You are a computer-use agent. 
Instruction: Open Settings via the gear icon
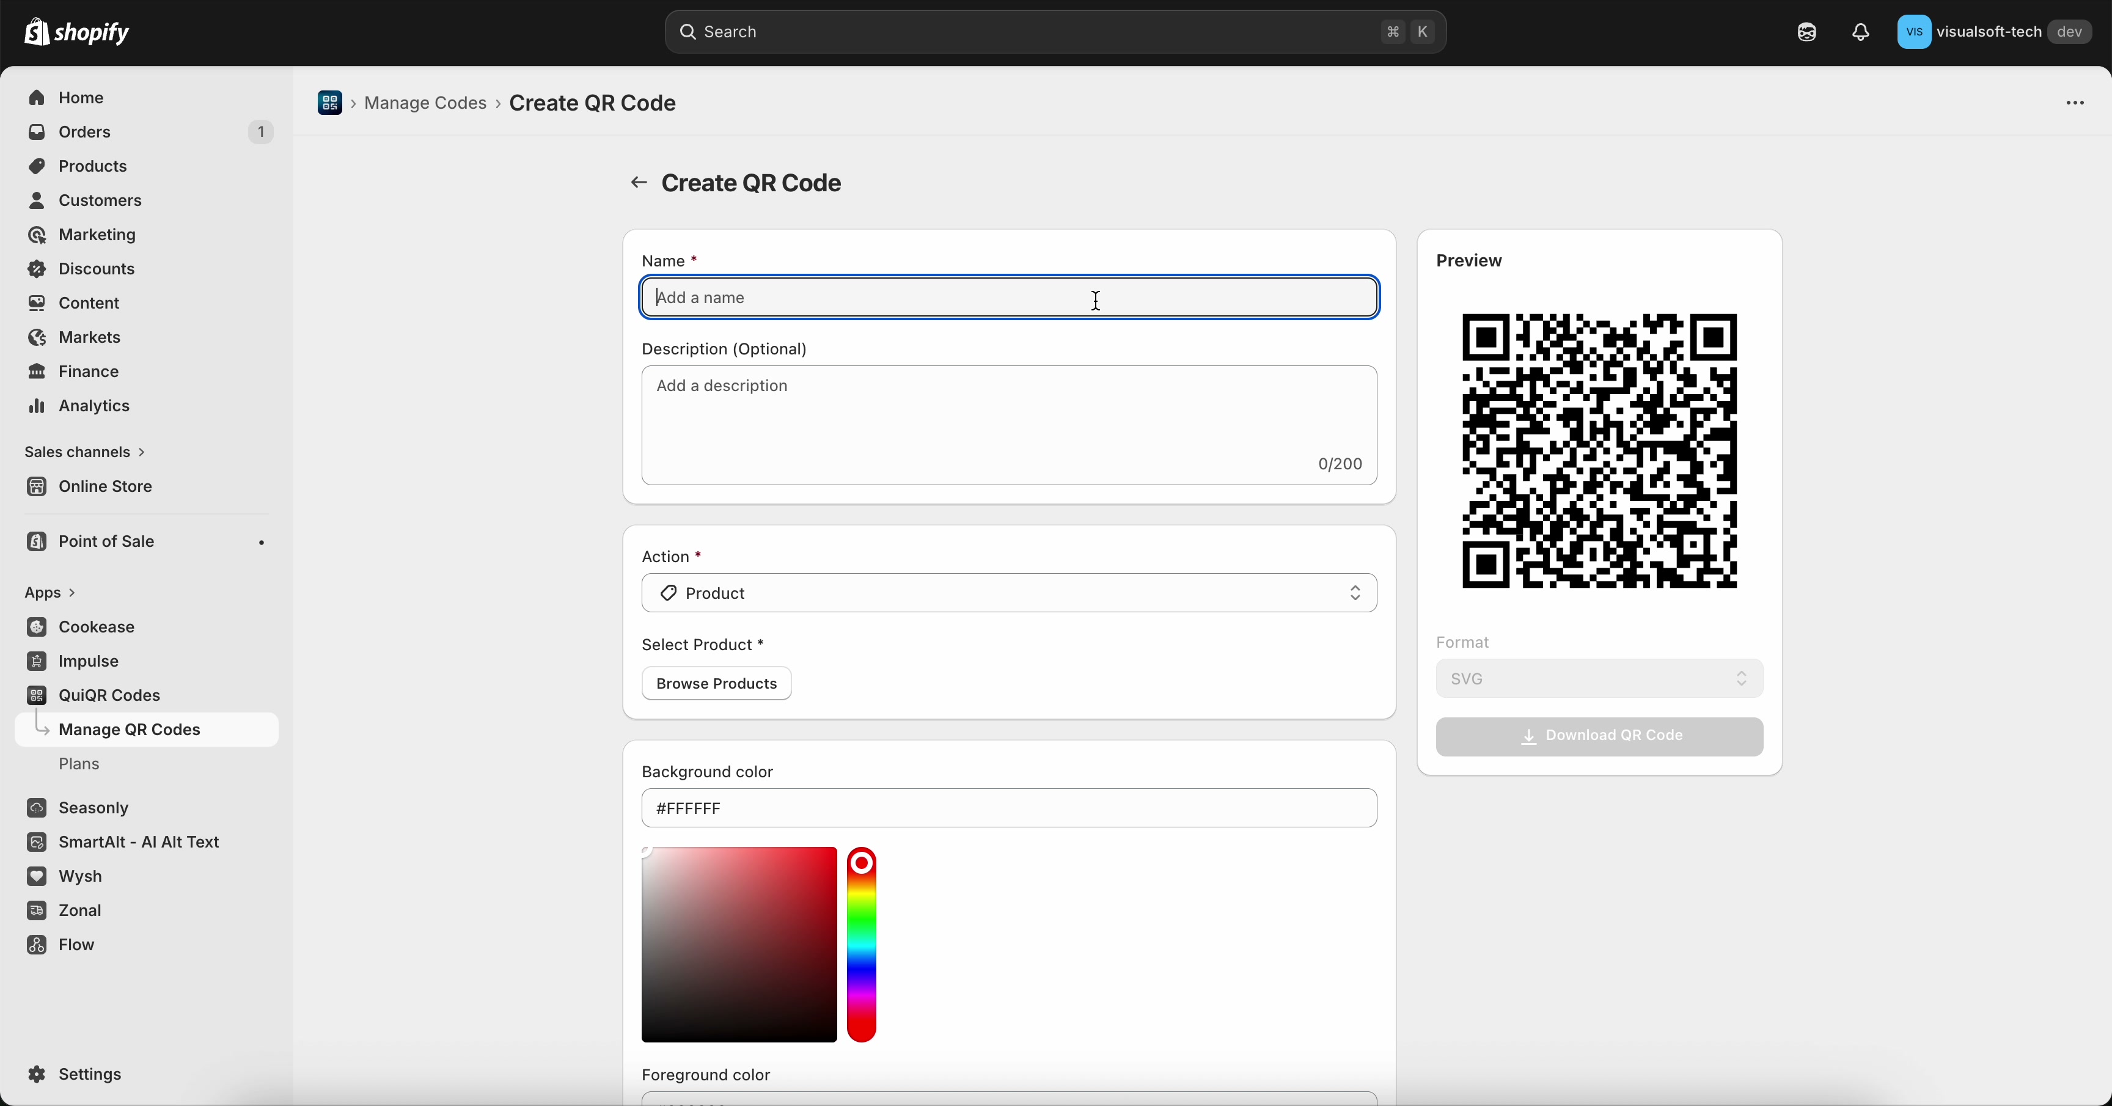click(38, 1075)
